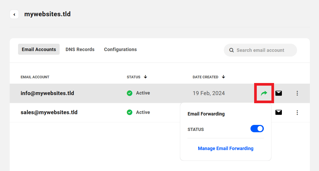Open more options menu for sales@mywebsites.tld
319x171 pixels.
coord(297,112)
